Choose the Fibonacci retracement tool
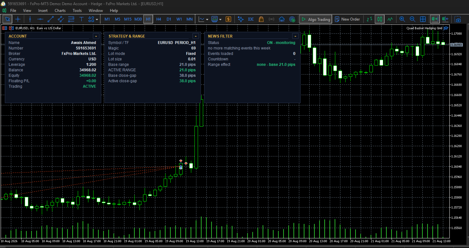The height and width of the screenshot is (248, 469). click(x=71, y=19)
